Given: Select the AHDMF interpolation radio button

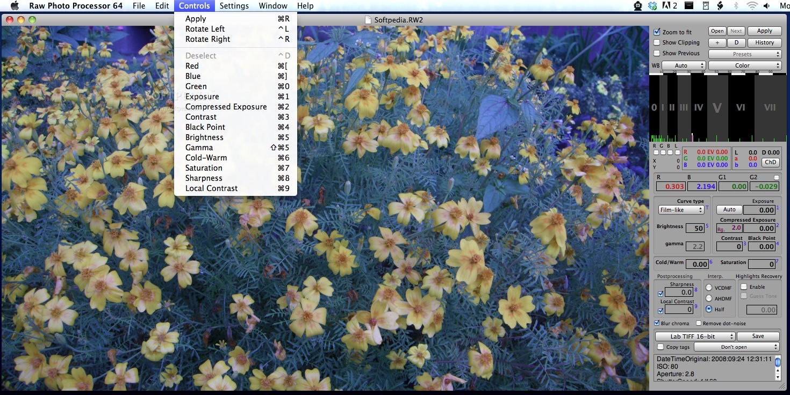Looking at the screenshot, I should coord(709,298).
